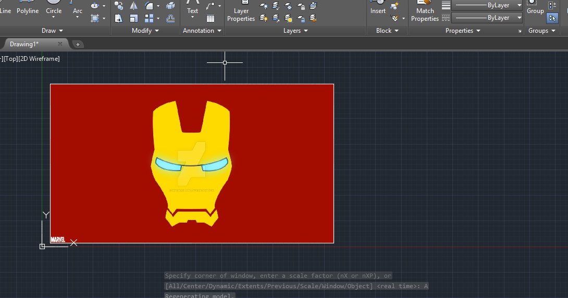Toggle Group Selection on/off button
This screenshot has width=568, height=298.
tap(552, 18)
